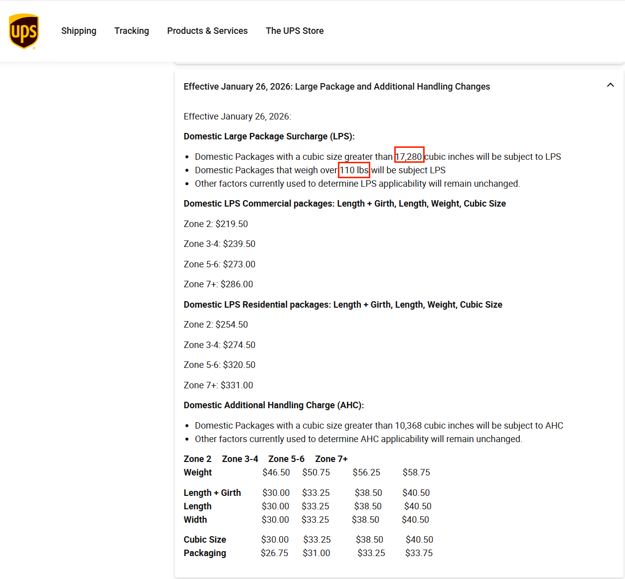
Task: Click the commercial Zone 2 price $219.50
Action: (231, 224)
